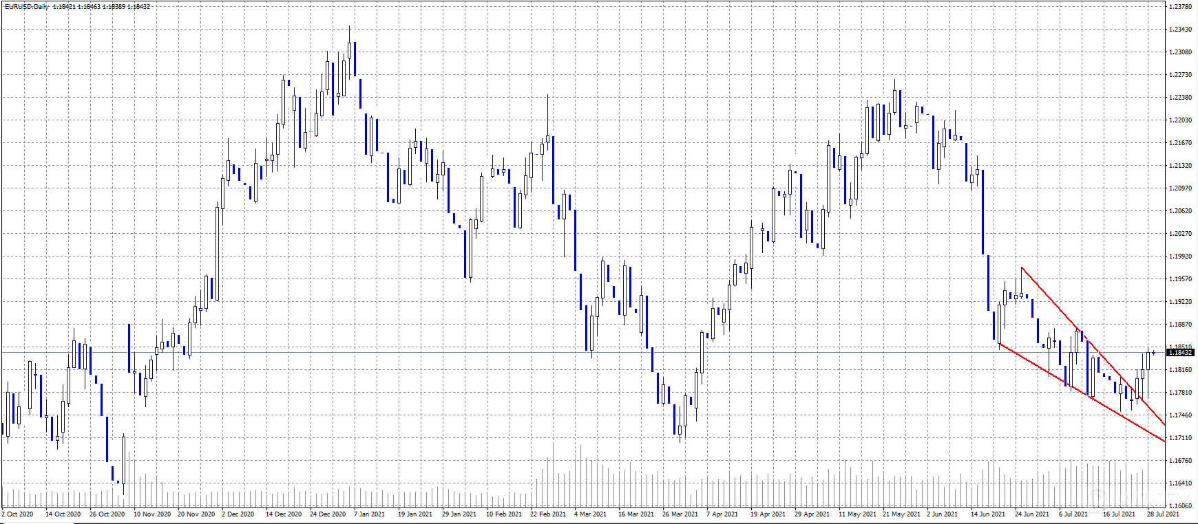Click the 7 Jan 2021 date label
1198x524 pixels.
pos(369,514)
